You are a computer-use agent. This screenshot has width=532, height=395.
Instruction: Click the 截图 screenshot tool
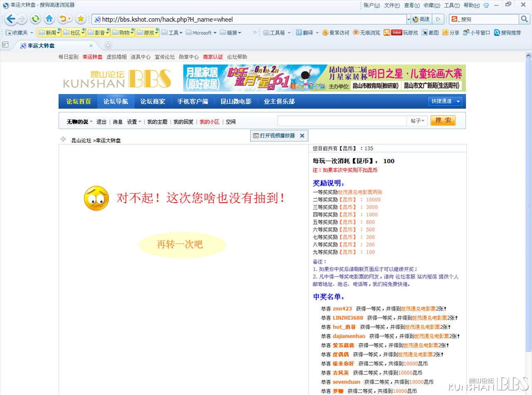click(x=430, y=32)
